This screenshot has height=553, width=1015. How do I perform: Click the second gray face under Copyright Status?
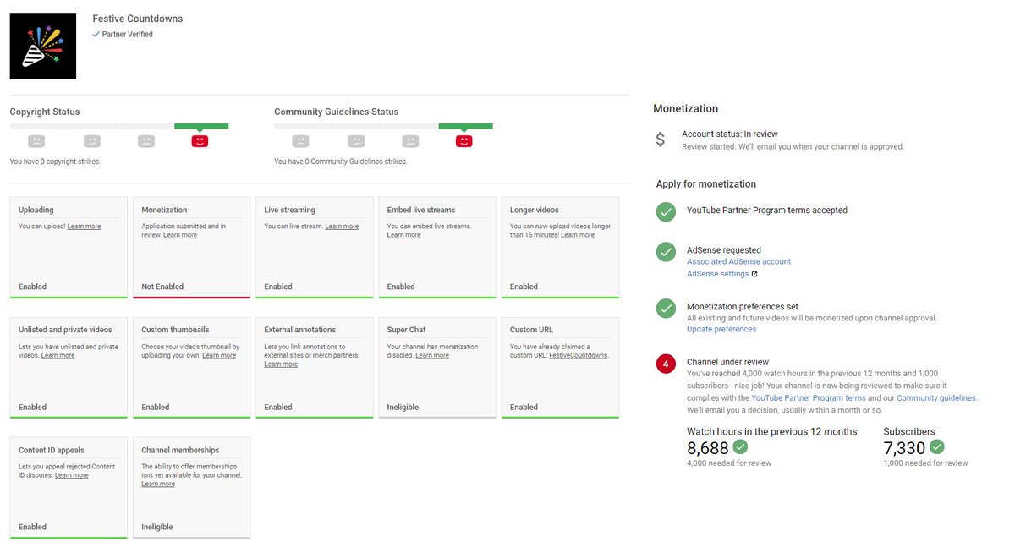[x=91, y=141]
